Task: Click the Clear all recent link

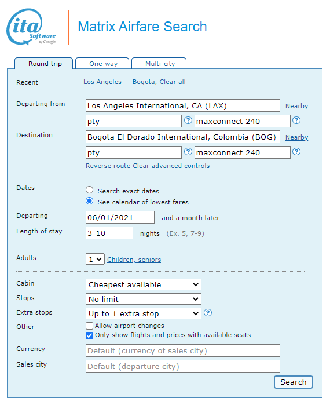Action: 173,82
